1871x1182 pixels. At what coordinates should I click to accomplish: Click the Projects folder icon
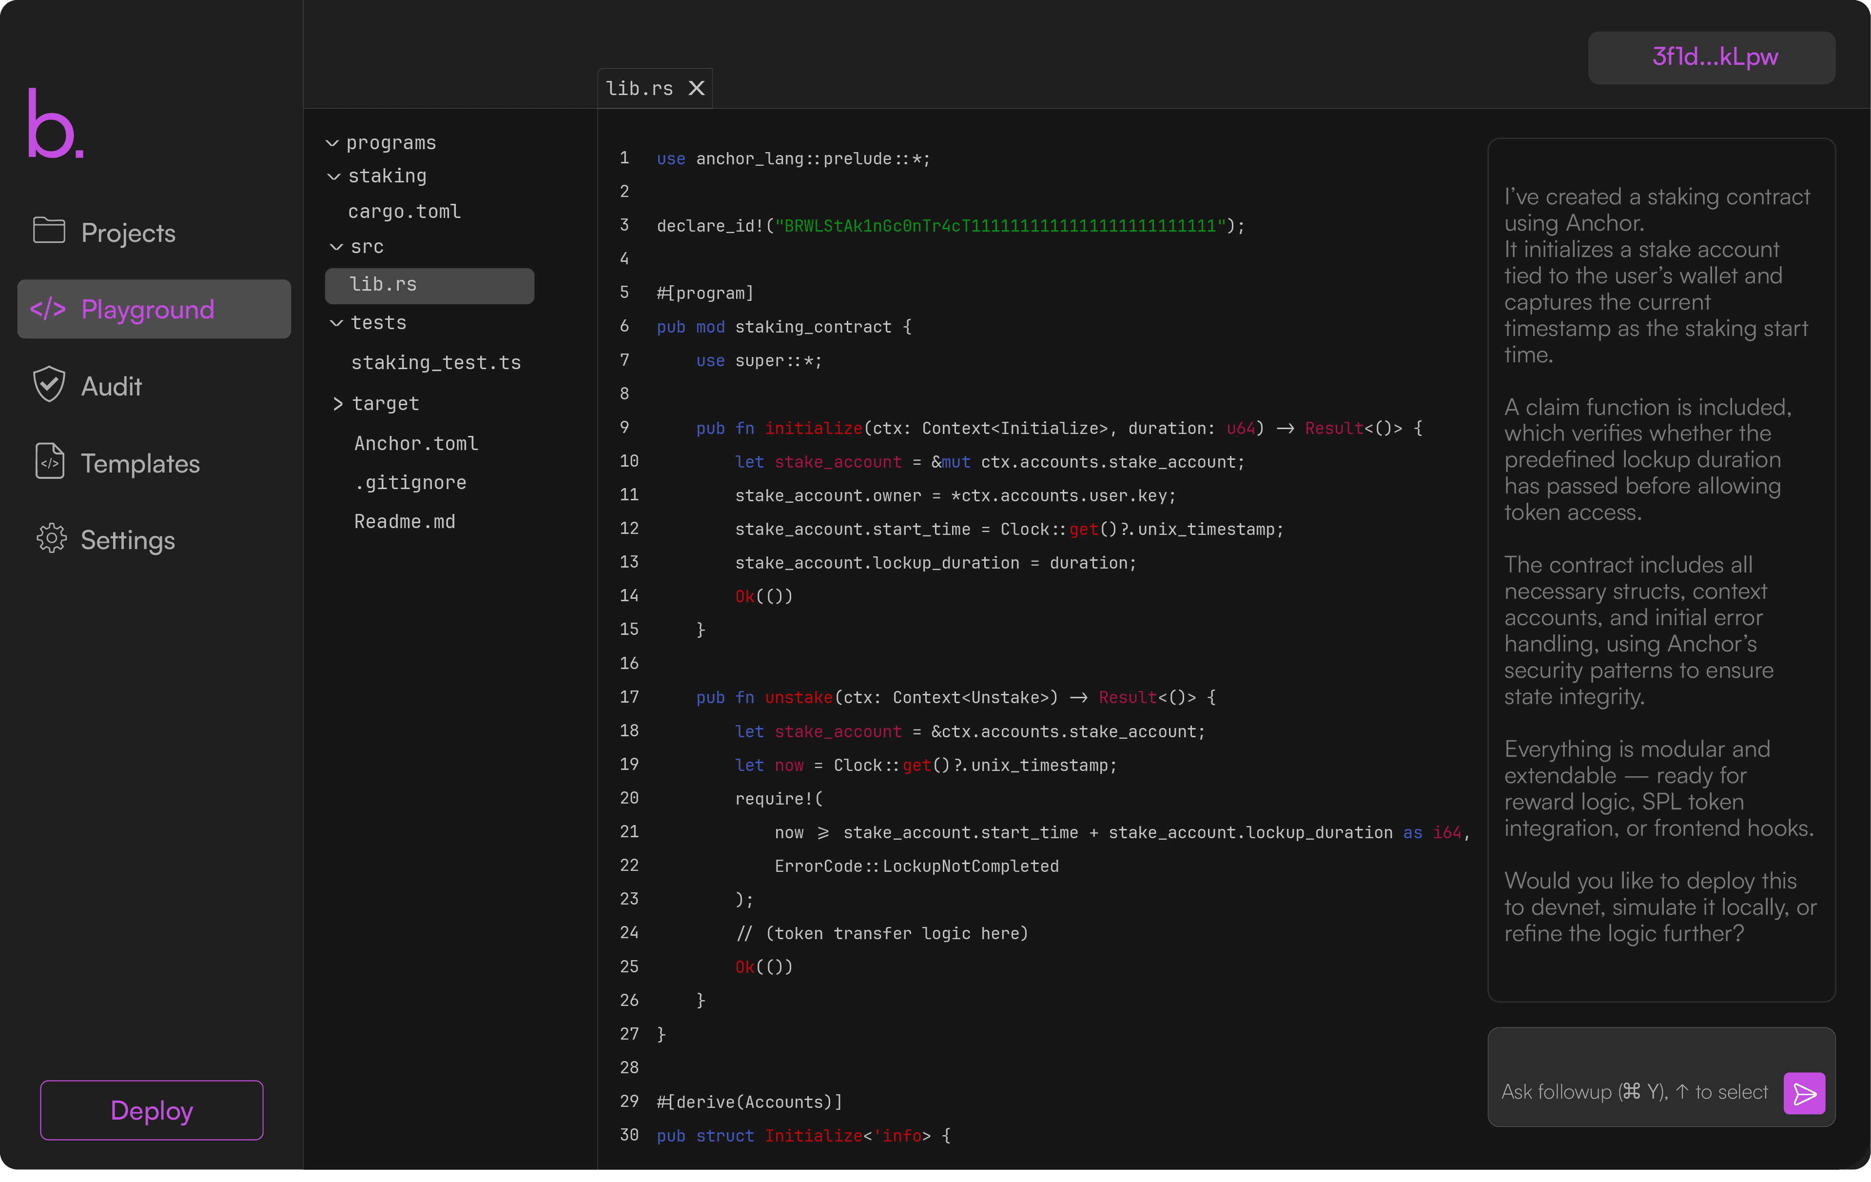tap(49, 230)
